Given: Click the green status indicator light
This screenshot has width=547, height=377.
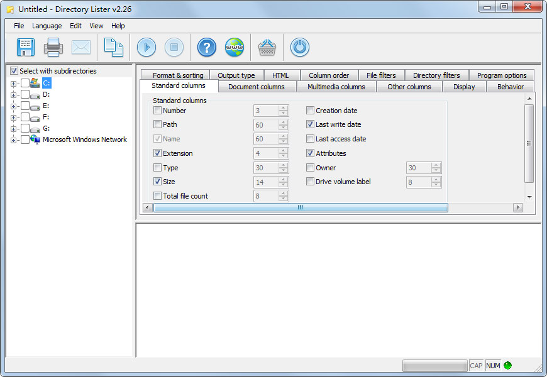Looking at the screenshot, I should coord(507,366).
